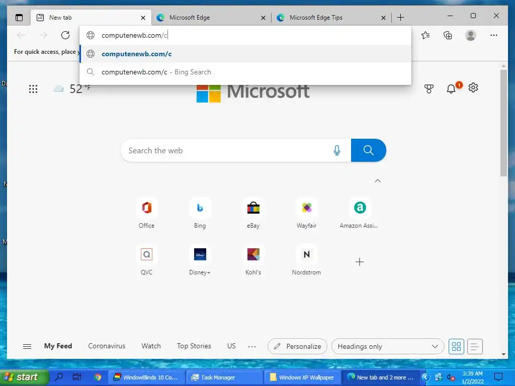
Task: Click the Personalize button
Action: tap(297, 346)
